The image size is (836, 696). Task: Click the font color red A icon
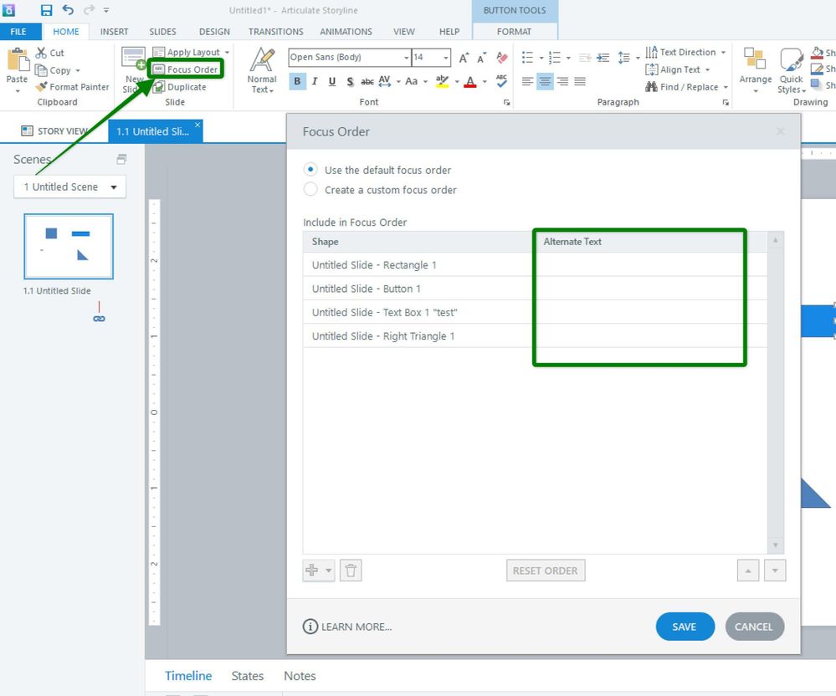coord(470,81)
